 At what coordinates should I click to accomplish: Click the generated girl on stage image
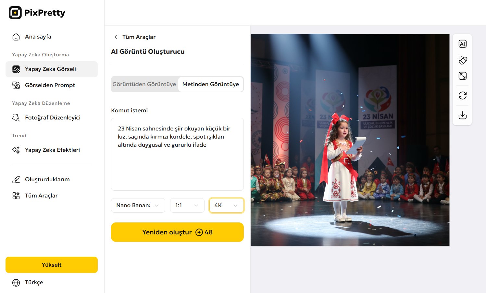[x=350, y=140]
